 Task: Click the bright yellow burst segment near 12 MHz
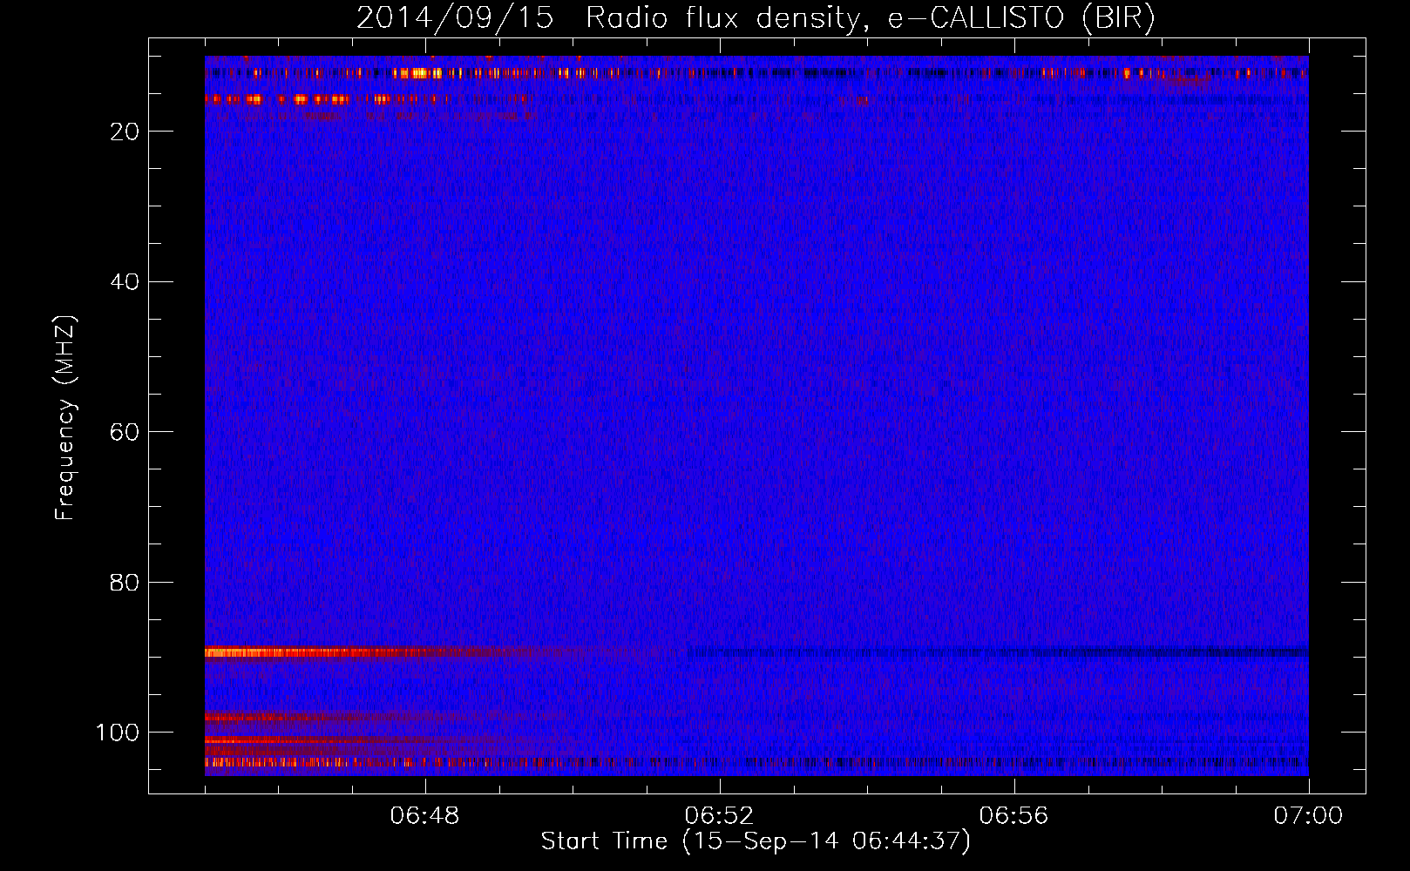tap(416, 73)
